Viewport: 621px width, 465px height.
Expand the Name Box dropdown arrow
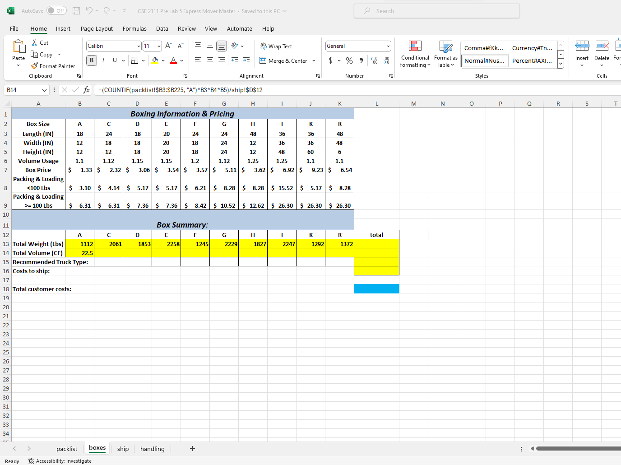point(44,90)
